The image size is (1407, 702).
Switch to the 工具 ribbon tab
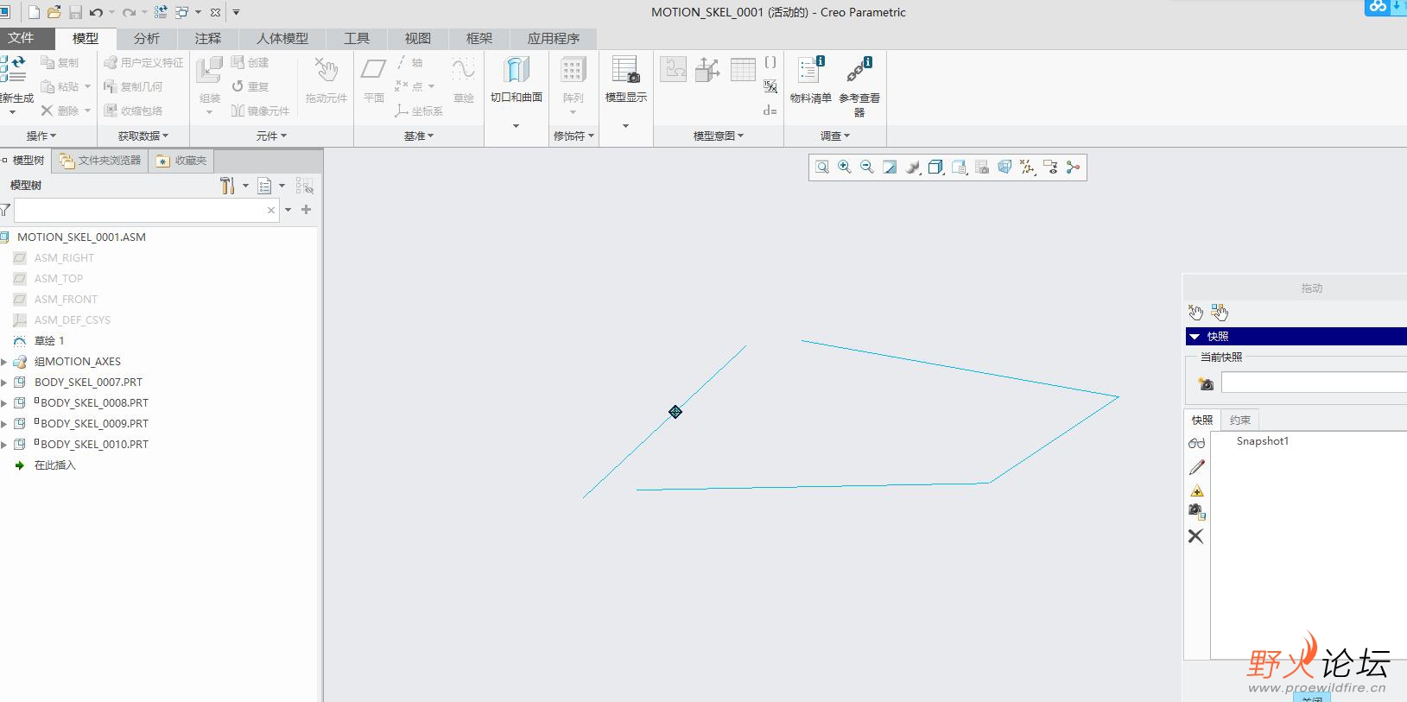pos(357,38)
